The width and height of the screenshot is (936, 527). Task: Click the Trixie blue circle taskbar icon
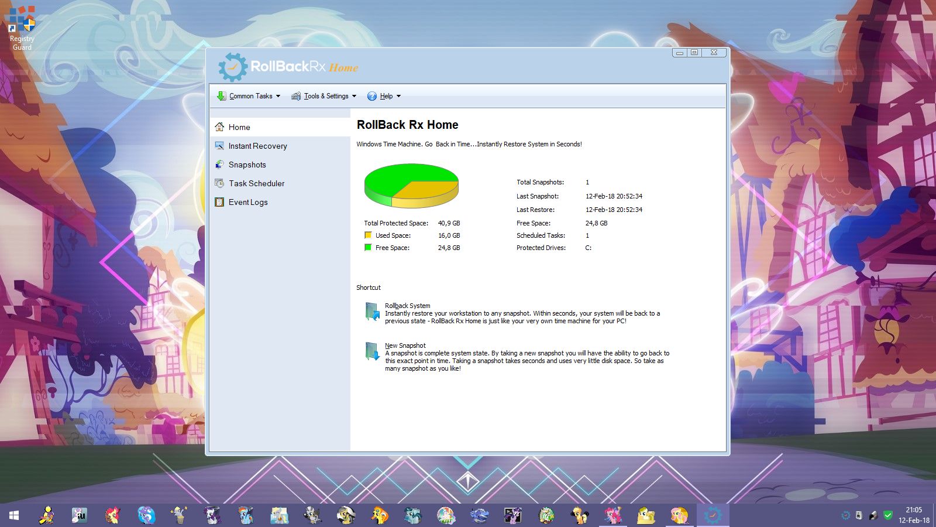(146, 515)
